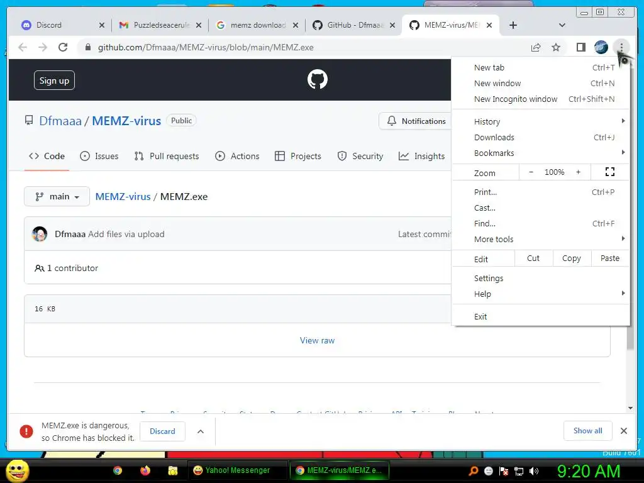Open file explorer taskbar icon
Image resolution: width=644 pixels, height=483 pixels.
173,470
